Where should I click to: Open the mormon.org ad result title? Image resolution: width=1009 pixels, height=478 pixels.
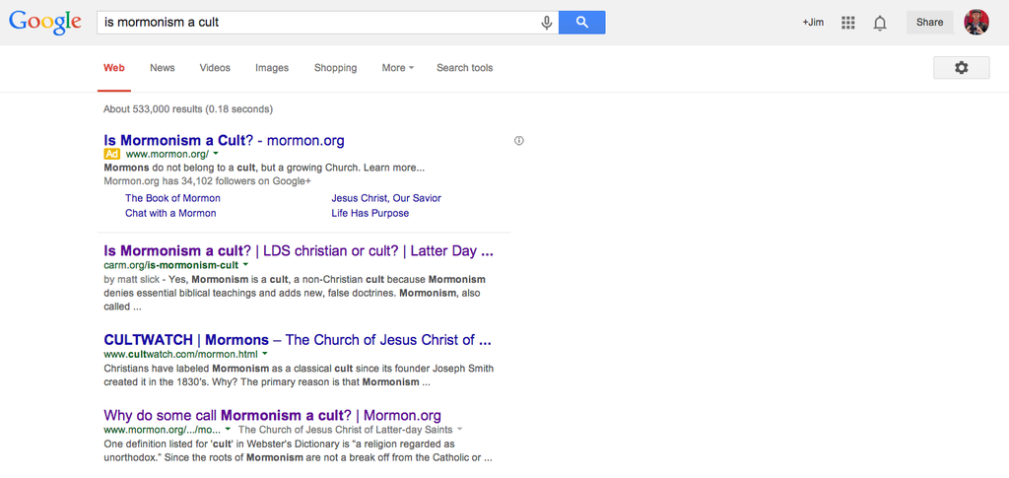pos(224,140)
